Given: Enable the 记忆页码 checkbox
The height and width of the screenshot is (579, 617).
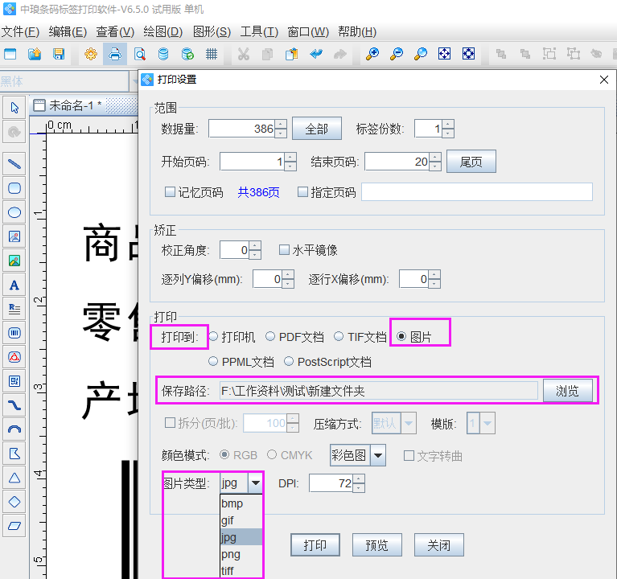Looking at the screenshot, I should [x=170, y=192].
